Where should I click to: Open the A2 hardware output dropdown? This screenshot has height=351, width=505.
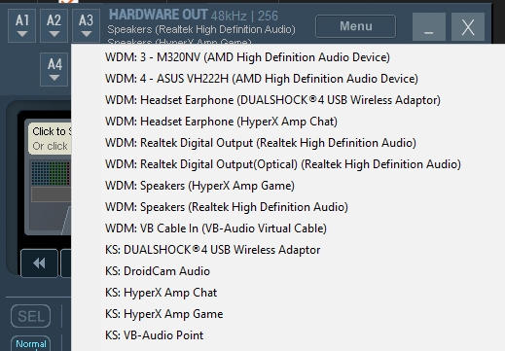click(x=54, y=25)
